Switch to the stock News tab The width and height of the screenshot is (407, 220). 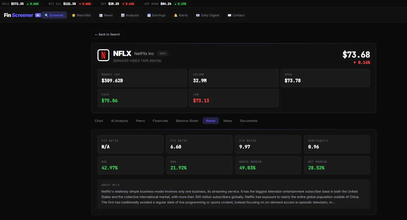[x=228, y=121]
